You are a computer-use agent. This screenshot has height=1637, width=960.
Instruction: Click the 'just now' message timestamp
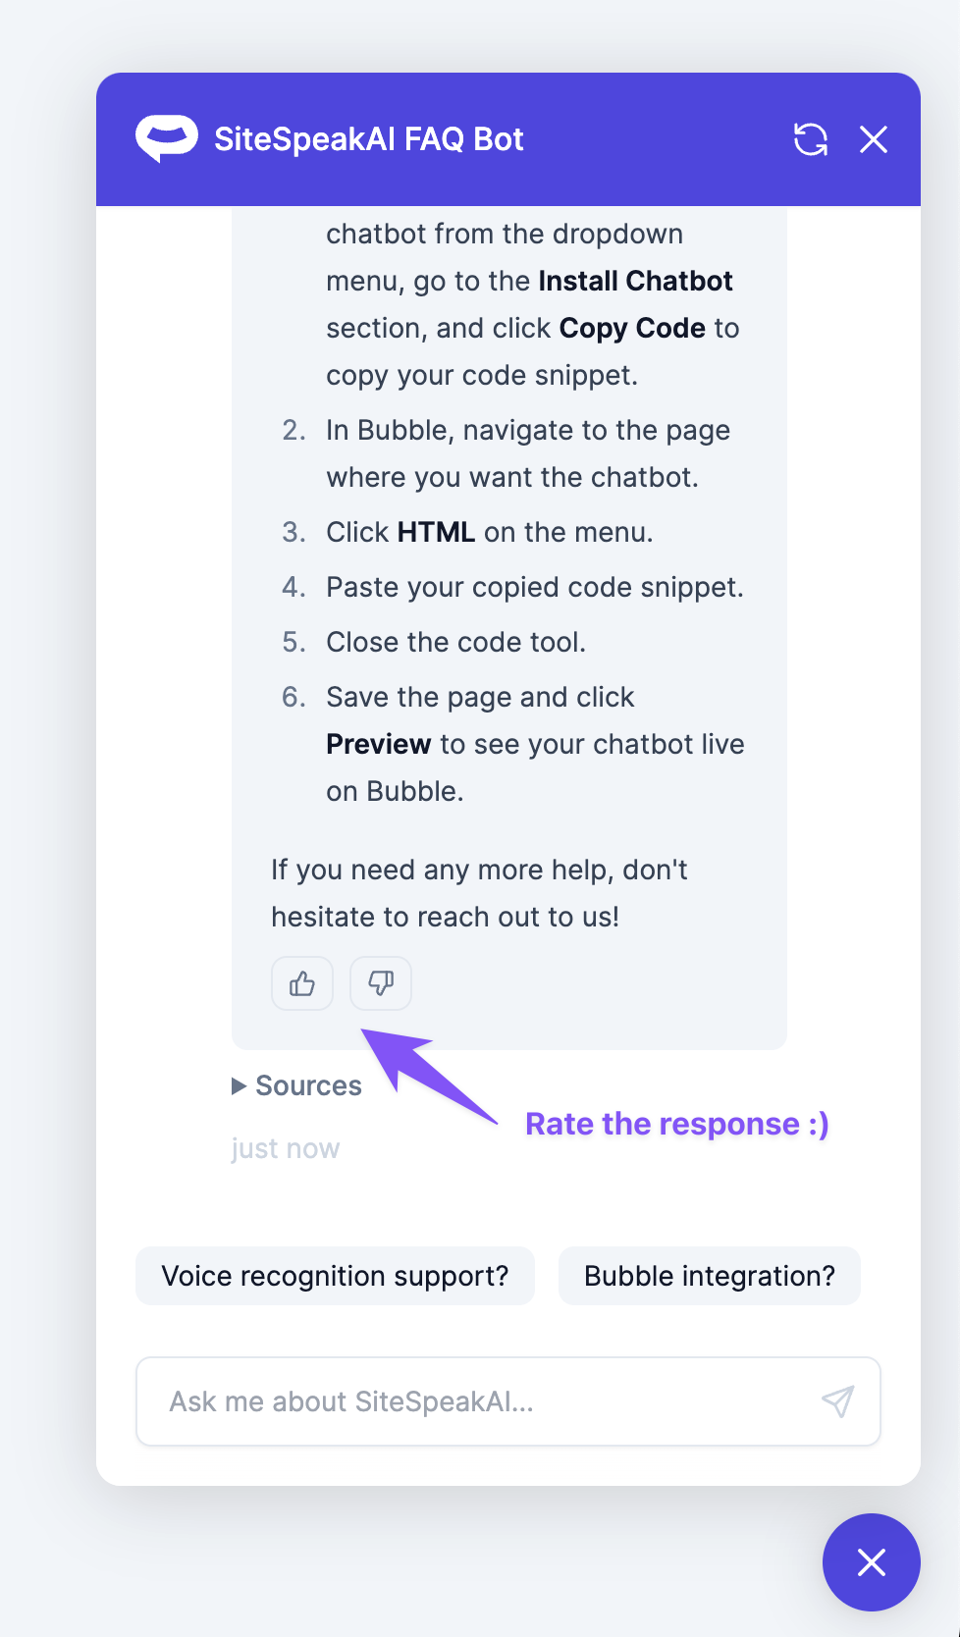point(286,1148)
